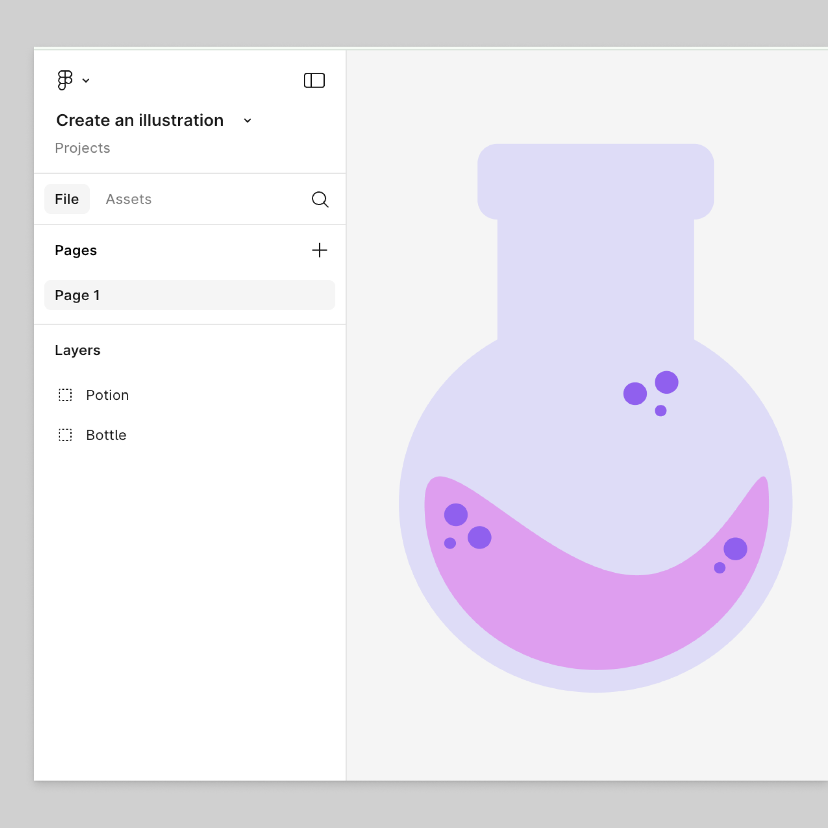
Task: Expand the file name dropdown chevron
Action: pyautogui.click(x=248, y=121)
